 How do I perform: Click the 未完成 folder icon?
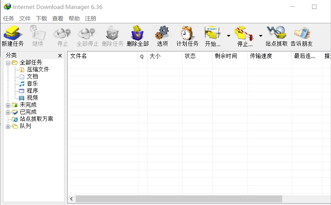coord(15,105)
